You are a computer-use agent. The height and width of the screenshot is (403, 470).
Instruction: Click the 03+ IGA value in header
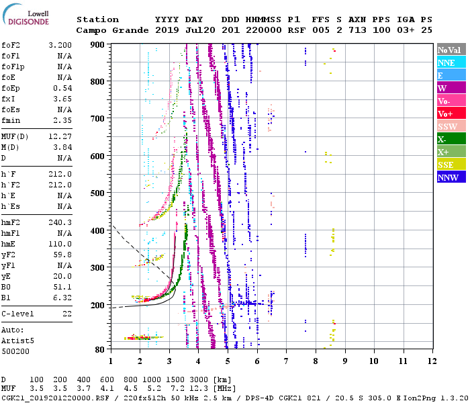[x=406, y=30]
